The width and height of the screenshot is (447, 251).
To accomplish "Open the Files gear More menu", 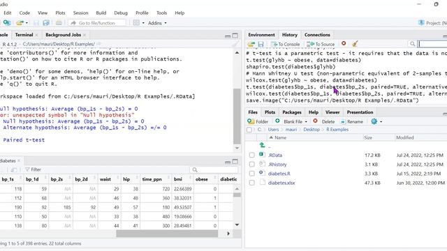I will [x=376, y=121].
